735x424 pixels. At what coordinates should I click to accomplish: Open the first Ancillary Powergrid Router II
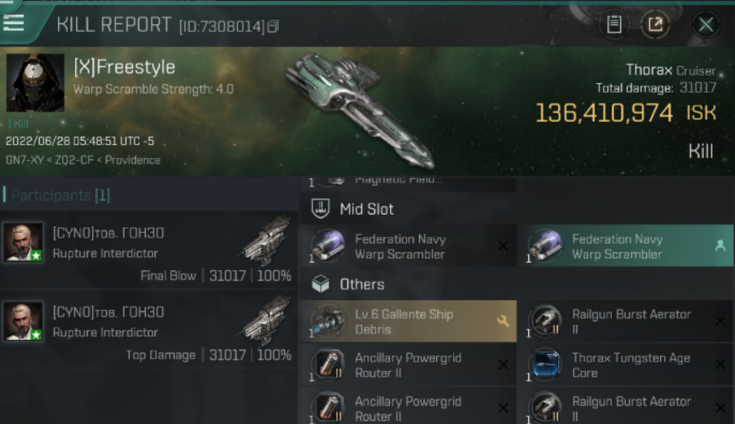point(409,365)
